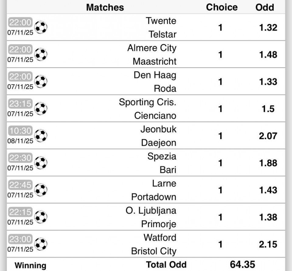
Task: Click the Matches column header
Action: click(x=105, y=7)
